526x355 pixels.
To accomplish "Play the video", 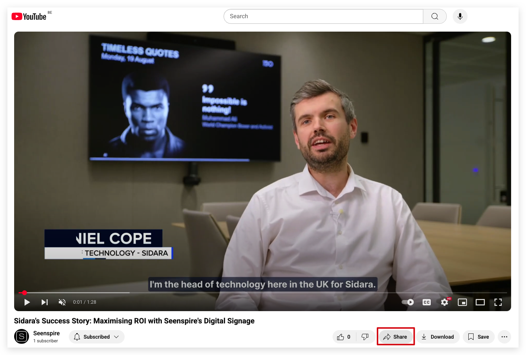I will (27, 302).
